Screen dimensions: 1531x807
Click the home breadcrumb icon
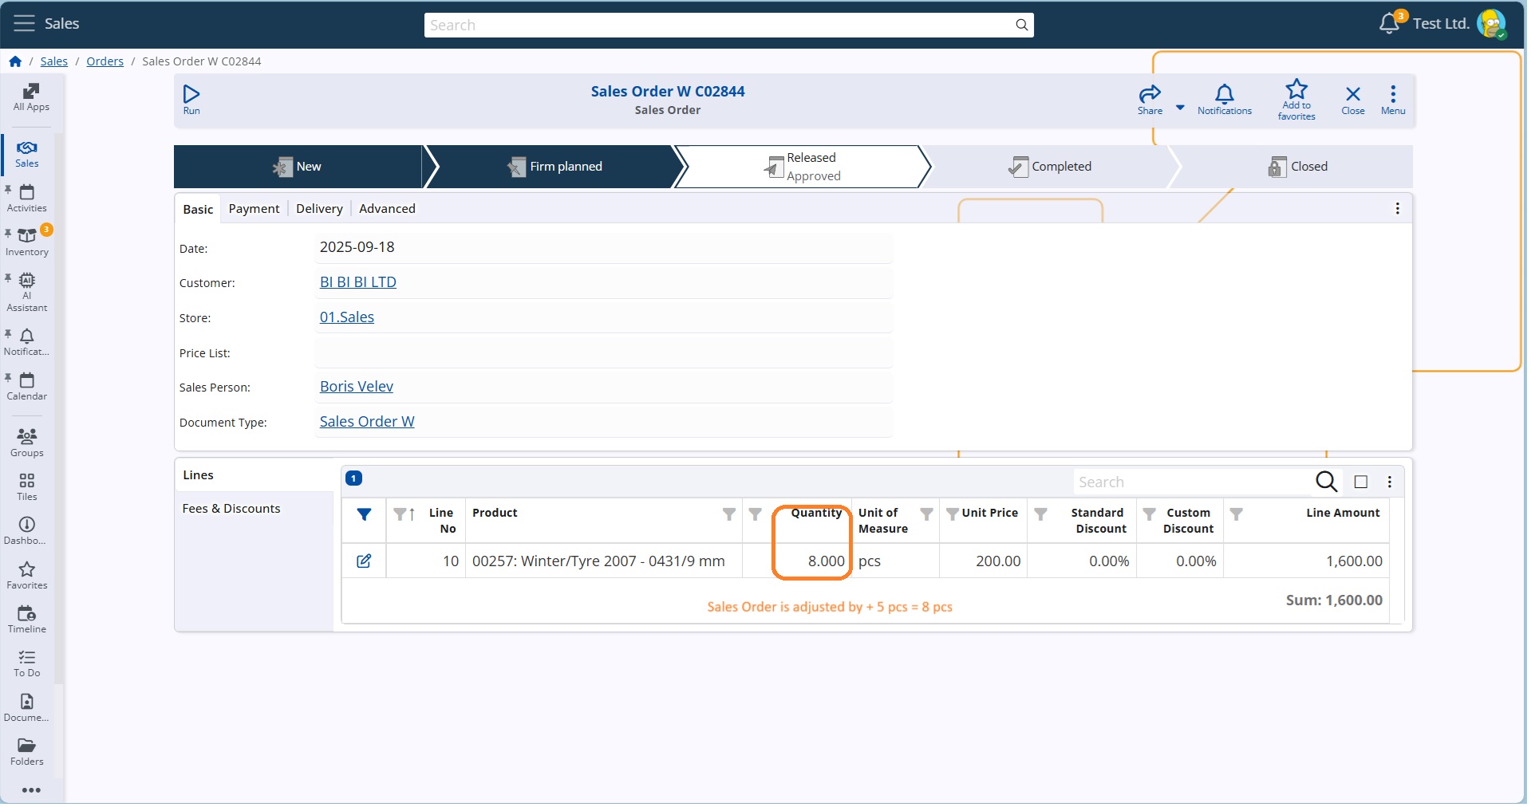pyautogui.click(x=15, y=61)
